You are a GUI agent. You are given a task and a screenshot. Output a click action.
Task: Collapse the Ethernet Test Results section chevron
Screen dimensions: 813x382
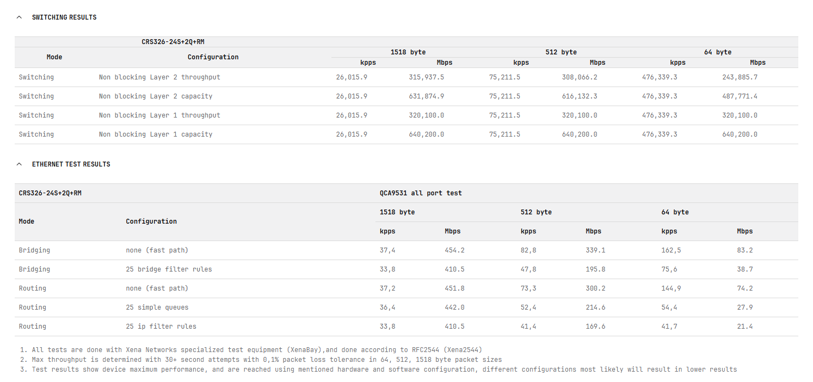(20, 164)
